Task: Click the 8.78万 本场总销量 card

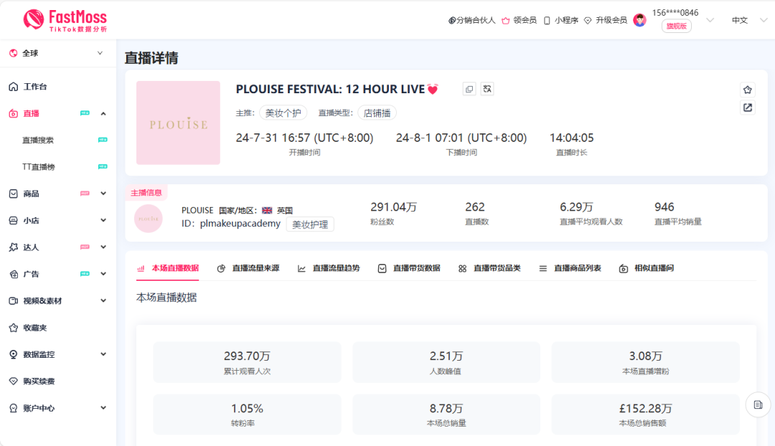Action: coord(446,414)
